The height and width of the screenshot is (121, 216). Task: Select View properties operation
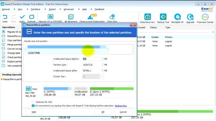tap(12, 66)
